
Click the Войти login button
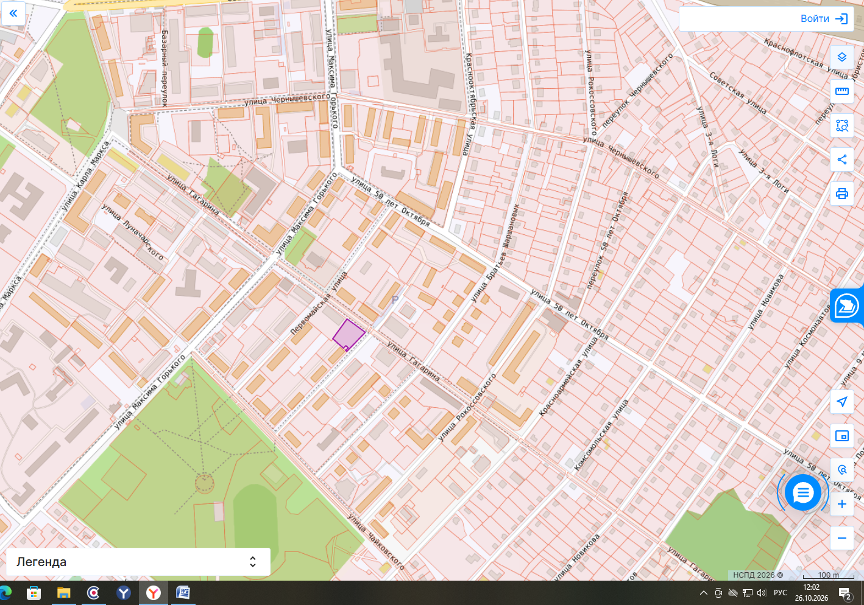pyautogui.click(x=824, y=19)
